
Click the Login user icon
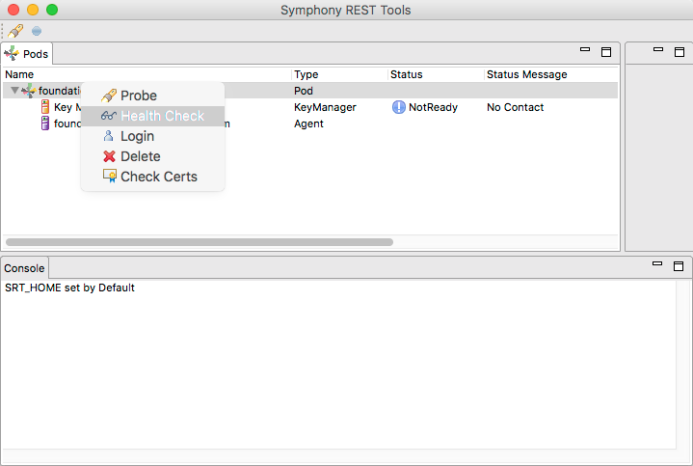point(108,136)
